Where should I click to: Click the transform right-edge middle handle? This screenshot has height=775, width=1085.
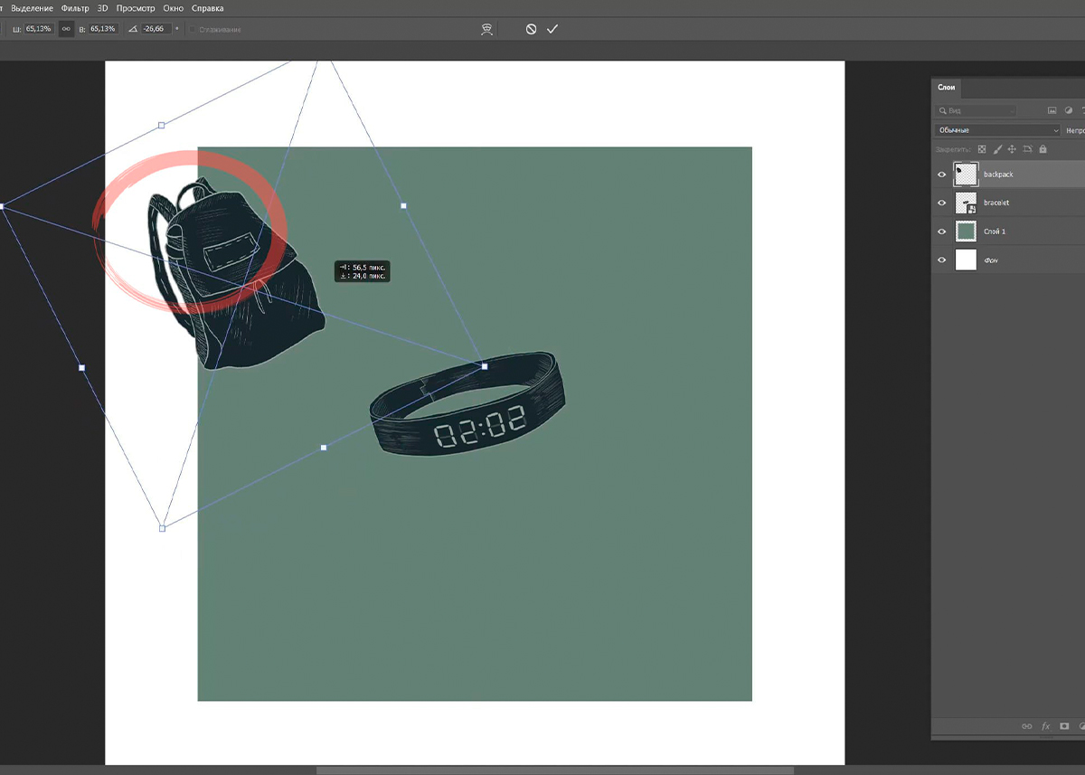point(403,206)
